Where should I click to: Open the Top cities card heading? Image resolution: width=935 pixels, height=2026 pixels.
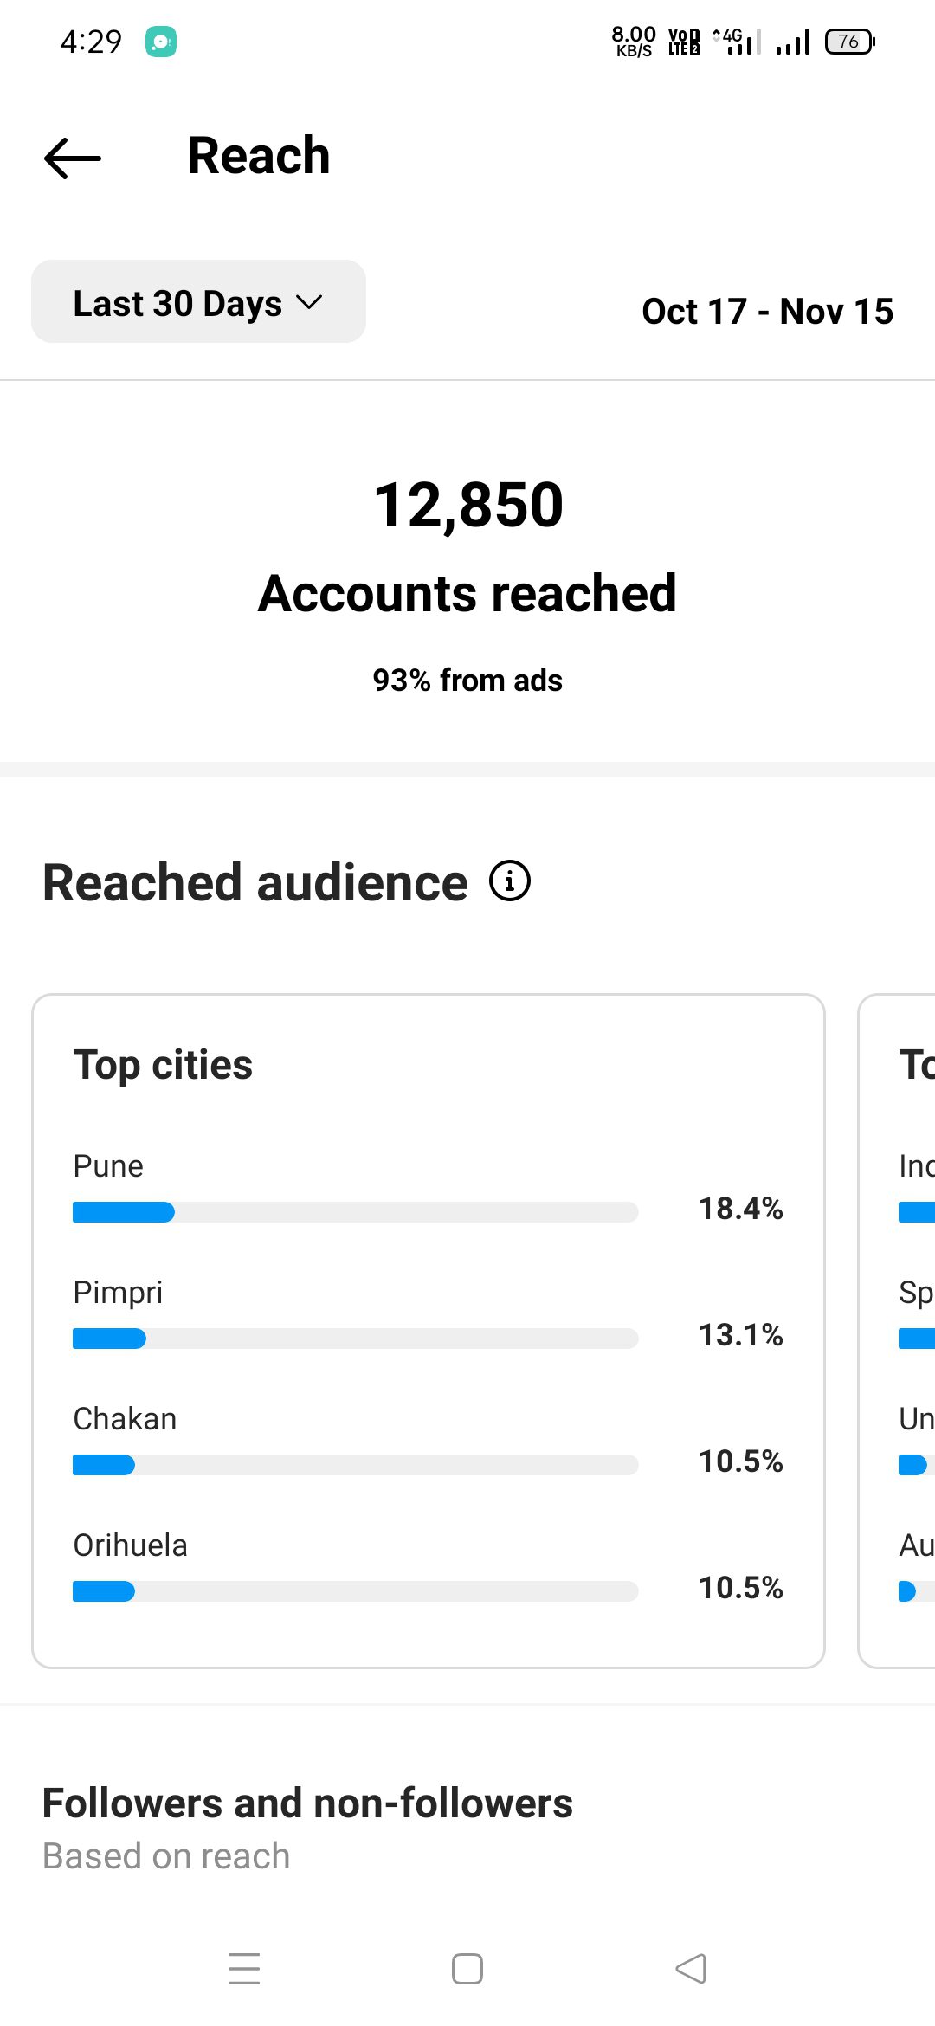(x=163, y=1065)
